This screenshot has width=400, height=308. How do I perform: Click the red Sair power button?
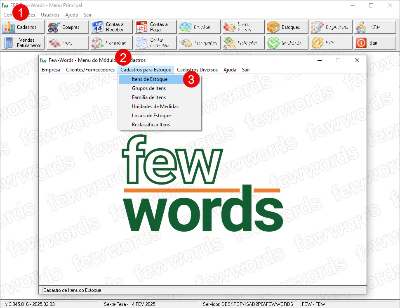375,43
